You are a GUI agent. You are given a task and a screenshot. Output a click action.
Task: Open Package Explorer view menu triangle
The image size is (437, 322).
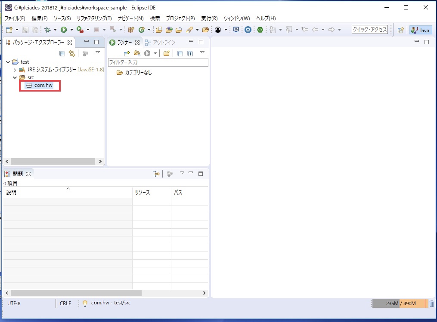(x=98, y=52)
